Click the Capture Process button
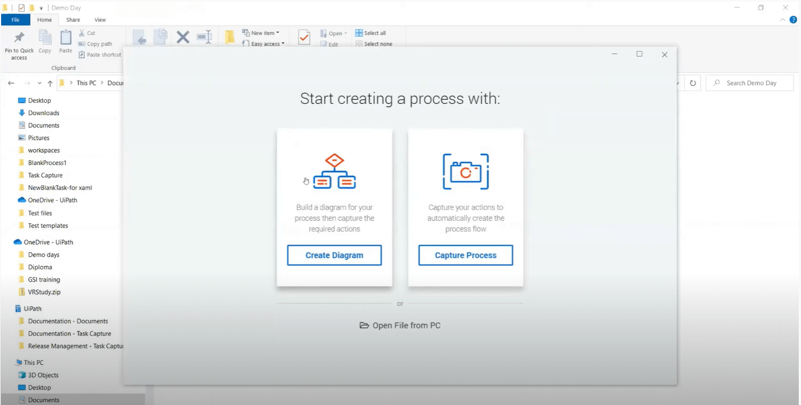 (x=466, y=255)
